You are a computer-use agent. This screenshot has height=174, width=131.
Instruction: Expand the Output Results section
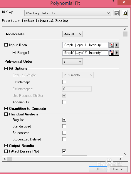(x=6, y=146)
